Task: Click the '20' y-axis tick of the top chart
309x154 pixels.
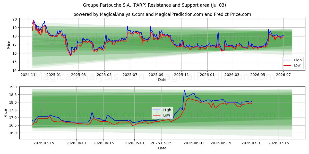Action: (x=15, y=19)
